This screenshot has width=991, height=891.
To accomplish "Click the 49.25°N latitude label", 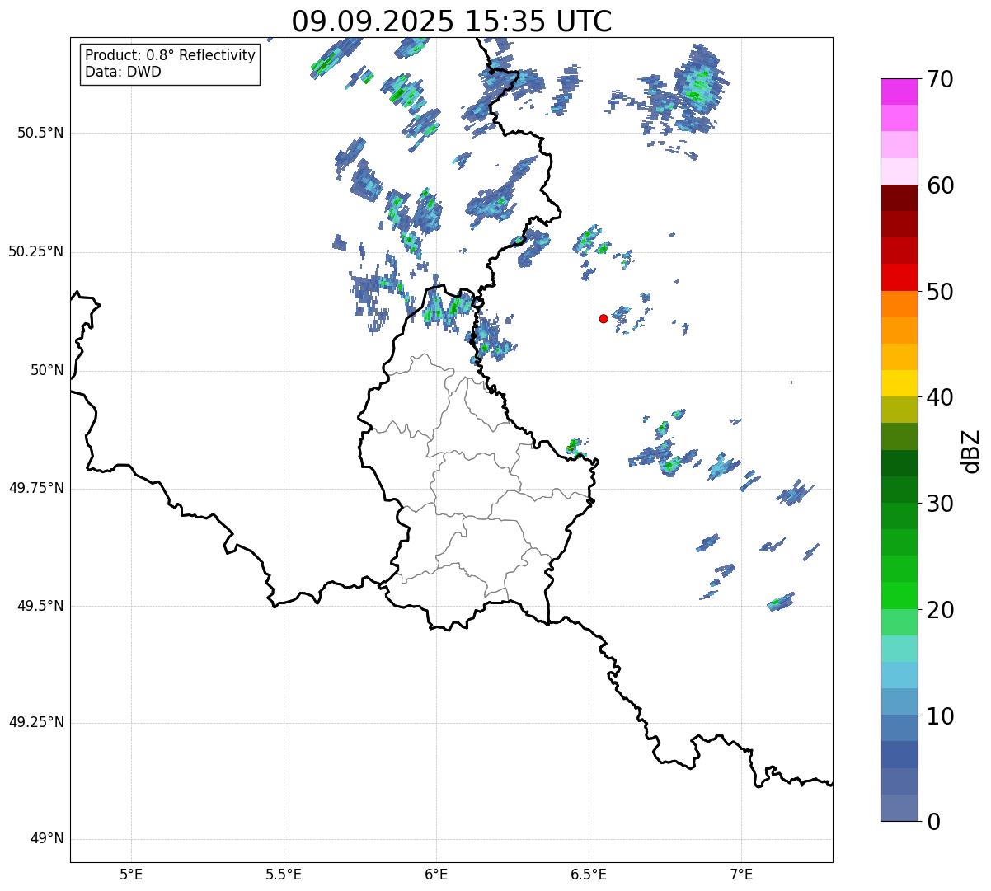I will [x=36, y=723].
